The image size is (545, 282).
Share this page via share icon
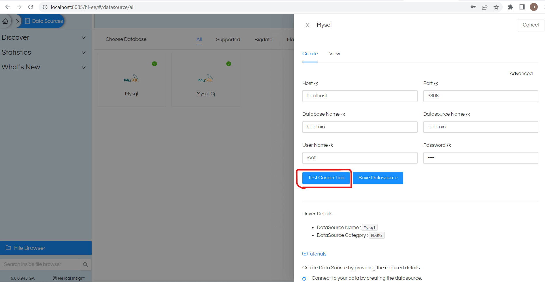[484, 7]
